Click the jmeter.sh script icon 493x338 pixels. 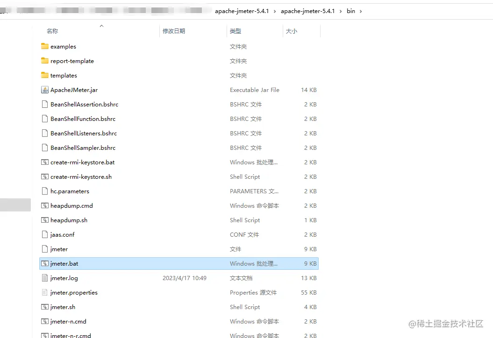[x=45, y=307]
